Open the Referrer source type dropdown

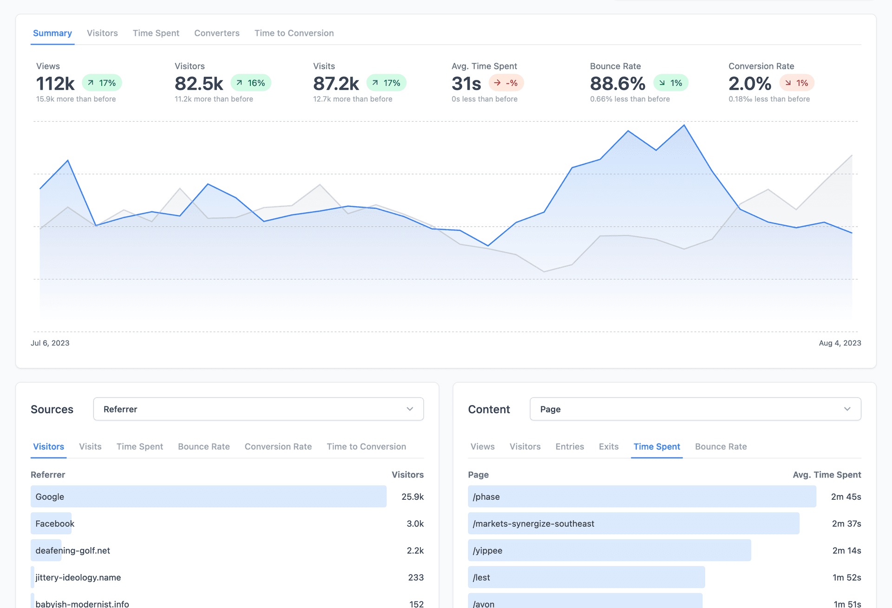tap(258, 409)
